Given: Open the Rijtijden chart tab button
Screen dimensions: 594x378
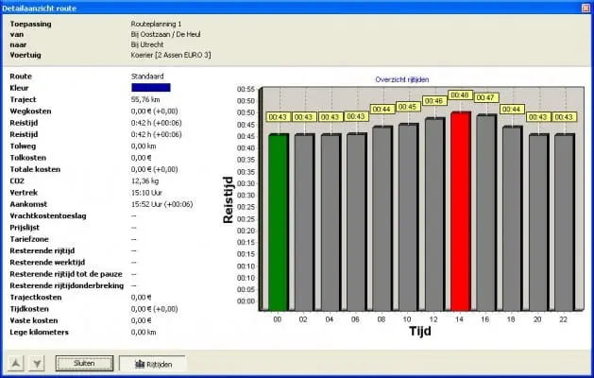Looking at the screenshot, I should coord(151,363).
